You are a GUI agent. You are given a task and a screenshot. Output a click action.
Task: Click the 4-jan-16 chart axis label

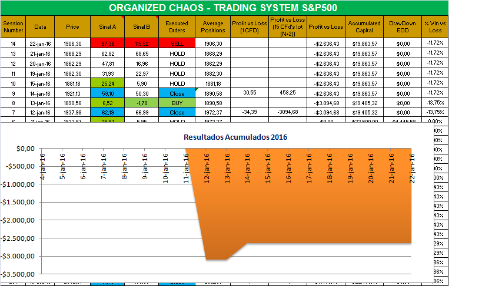pos(42,167)
